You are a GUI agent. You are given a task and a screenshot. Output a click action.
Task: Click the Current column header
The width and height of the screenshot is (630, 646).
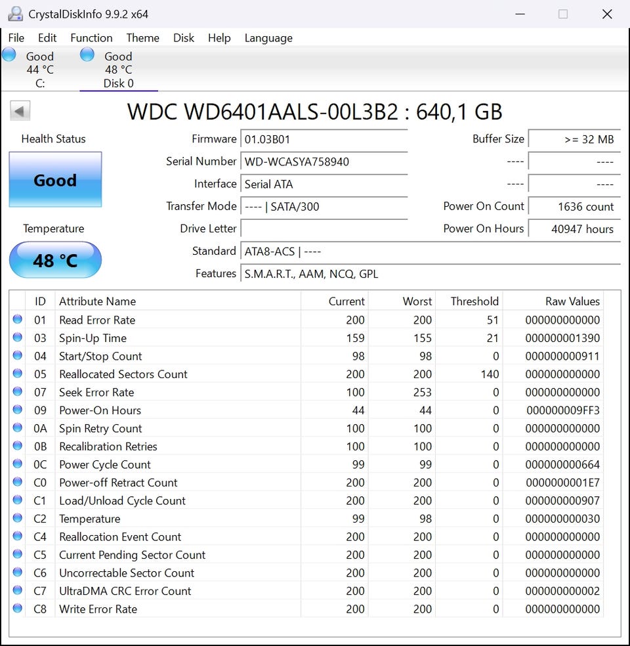[335, 301]
